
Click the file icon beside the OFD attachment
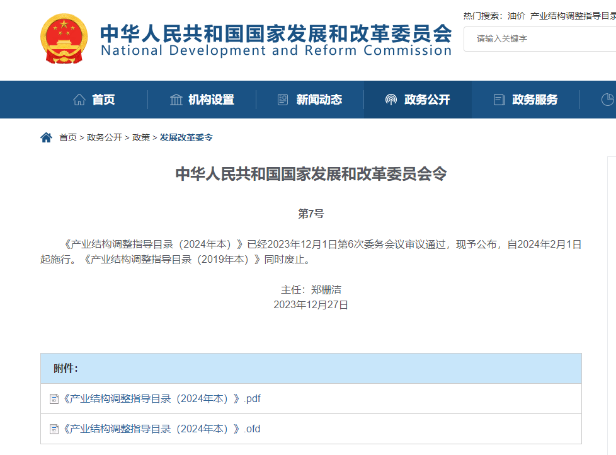[x=54, y=429]
